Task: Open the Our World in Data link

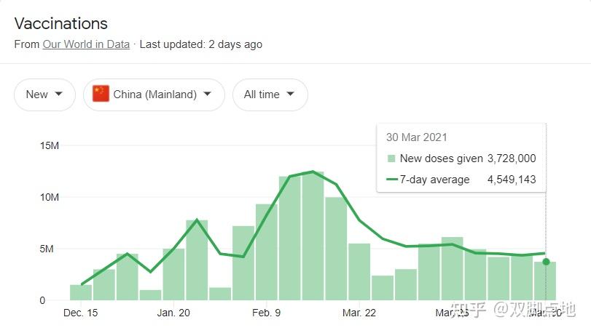Action: pos(86,44)
